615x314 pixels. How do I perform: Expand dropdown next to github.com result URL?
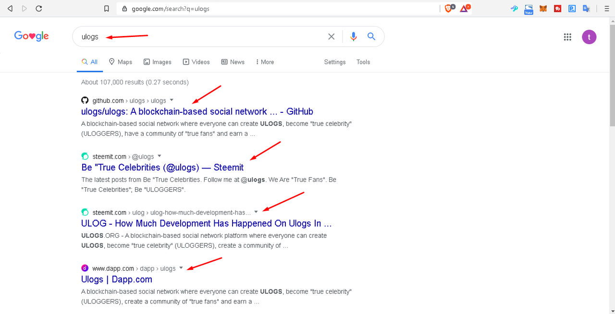[x=172, y=100]
